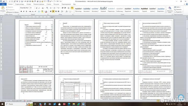This screenshot has width=188, height=106.
Task: Toggle show paragraph marks button
Action: (72, 8)
